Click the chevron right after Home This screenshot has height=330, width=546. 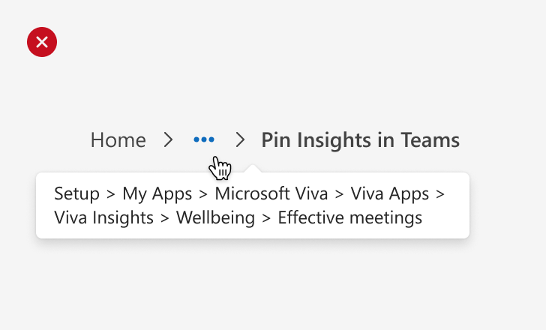coord(169,140)
